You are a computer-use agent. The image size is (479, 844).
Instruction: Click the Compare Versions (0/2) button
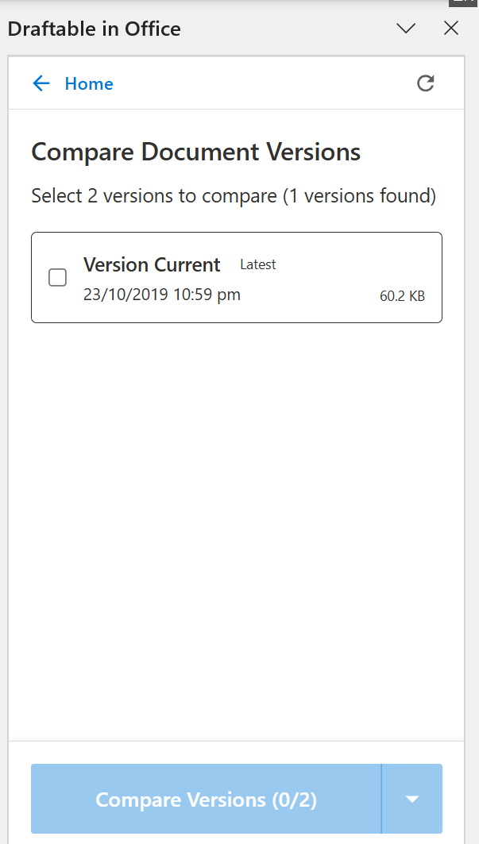[205, 799]
